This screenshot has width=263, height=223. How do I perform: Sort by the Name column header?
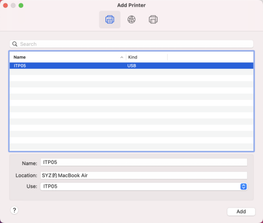click(x=68, y=57)
